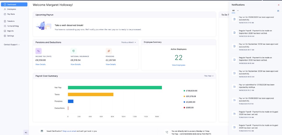Click the Income Tax (PAYE) percent icon
282x135 pixels.
(x=39, y=51)
